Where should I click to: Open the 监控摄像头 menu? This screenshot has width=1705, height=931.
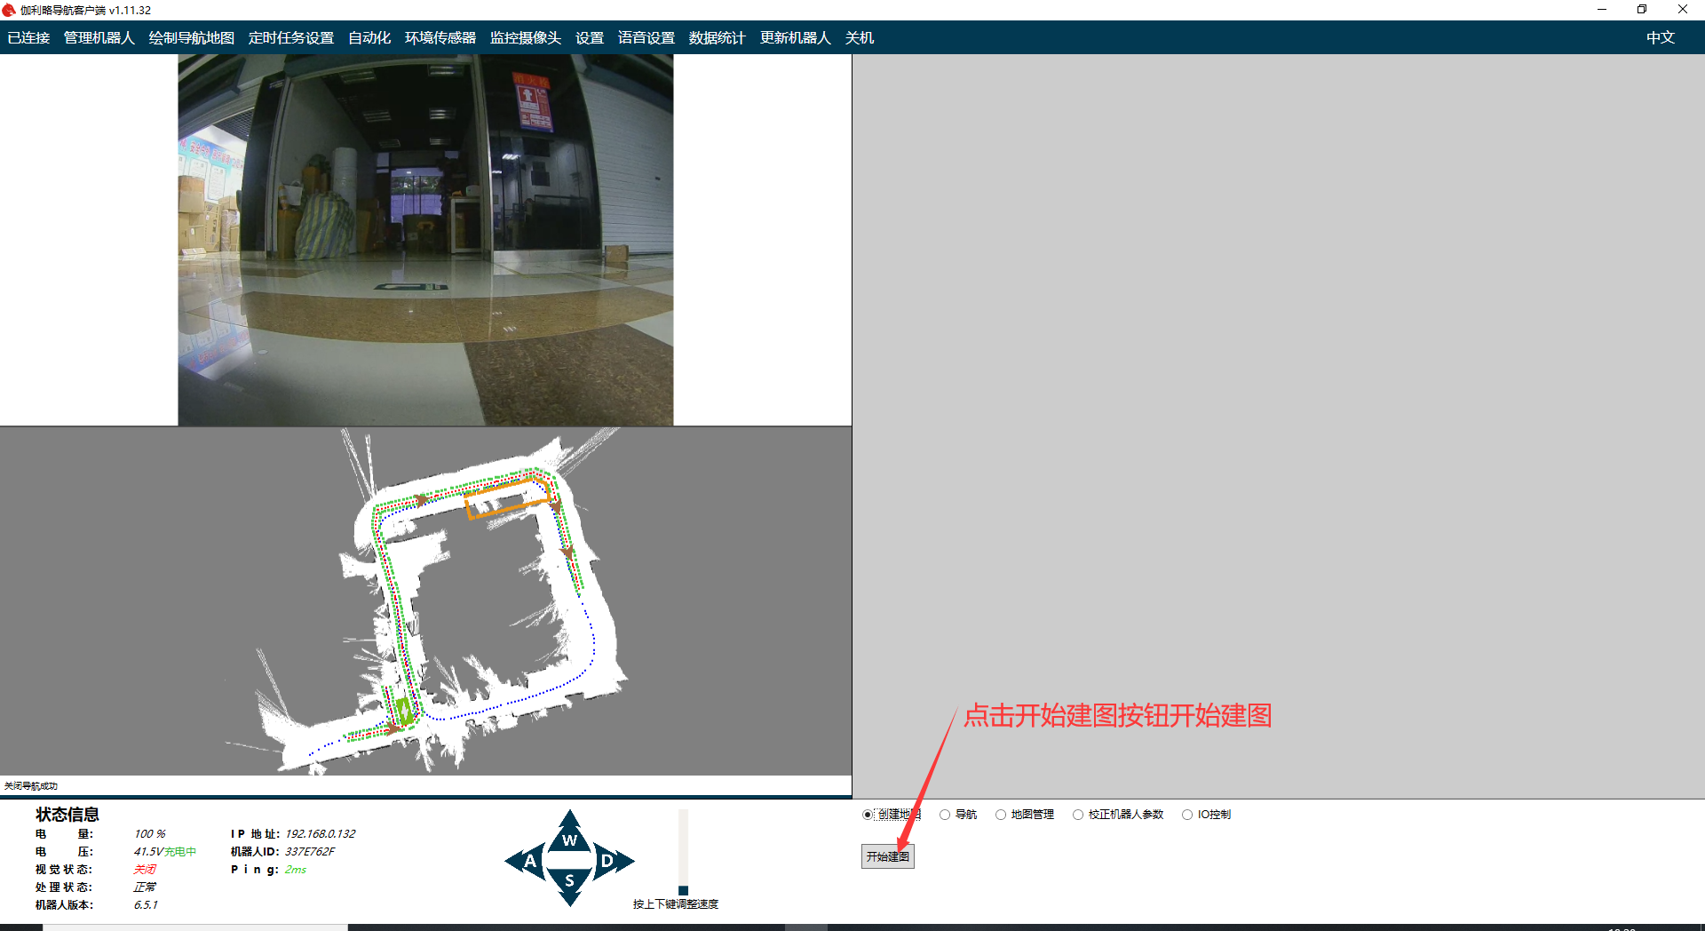(x=525, y=38)
